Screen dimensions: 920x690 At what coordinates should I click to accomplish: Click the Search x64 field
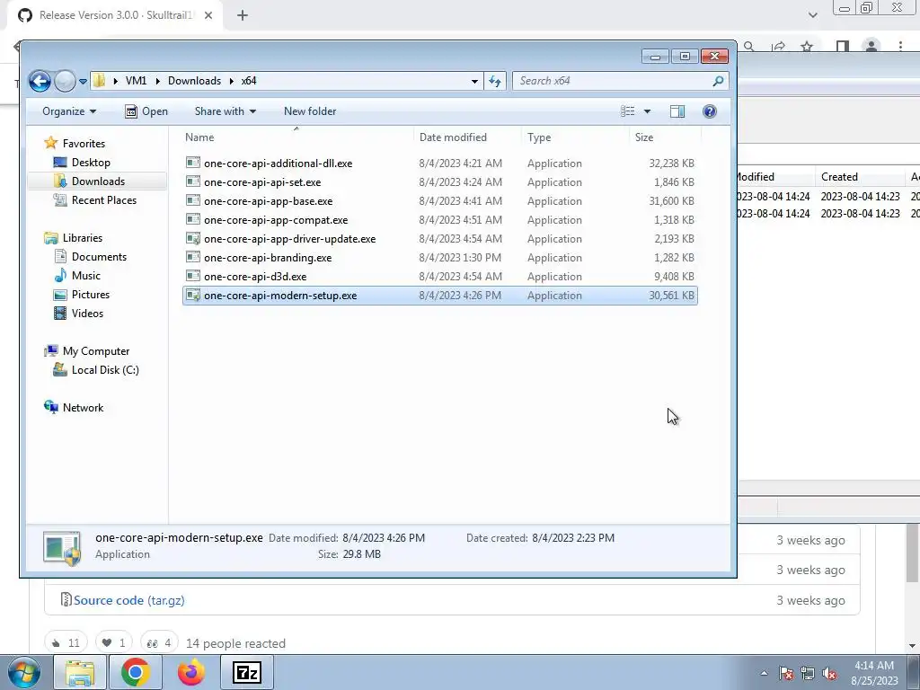[x=621, y=81]
